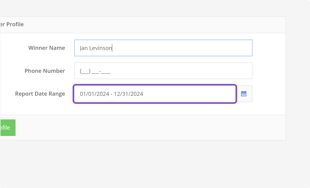Click the Phone Number label

click(45, 71)
